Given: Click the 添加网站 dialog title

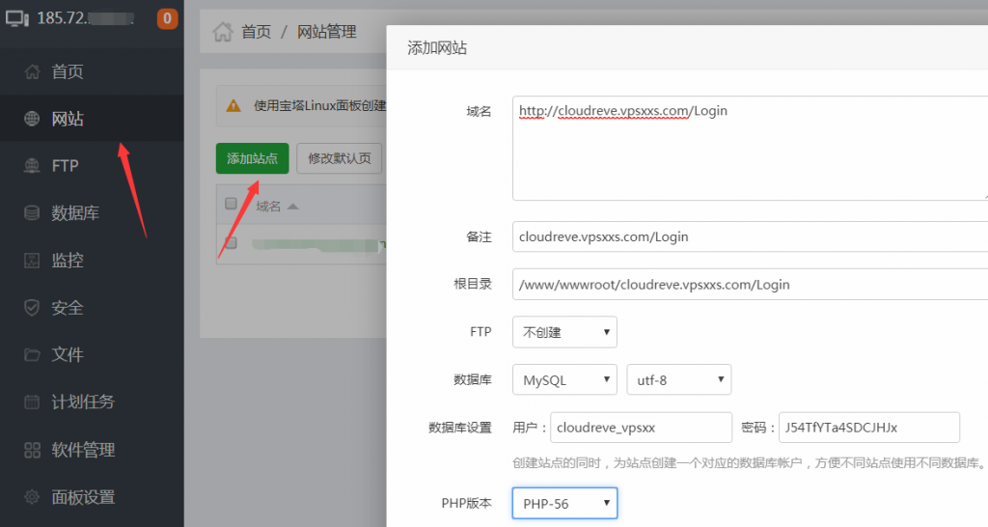Looking at the screenshot, I should coord(437,48).
